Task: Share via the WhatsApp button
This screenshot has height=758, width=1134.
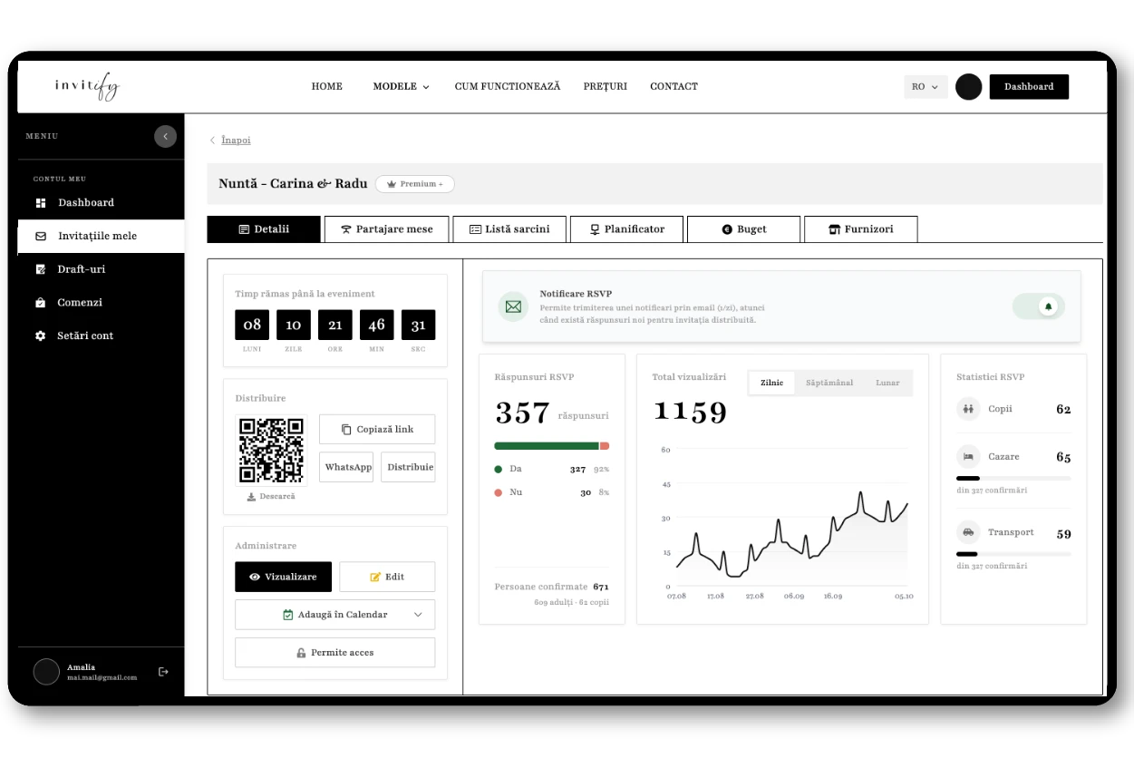Action: 346,467
